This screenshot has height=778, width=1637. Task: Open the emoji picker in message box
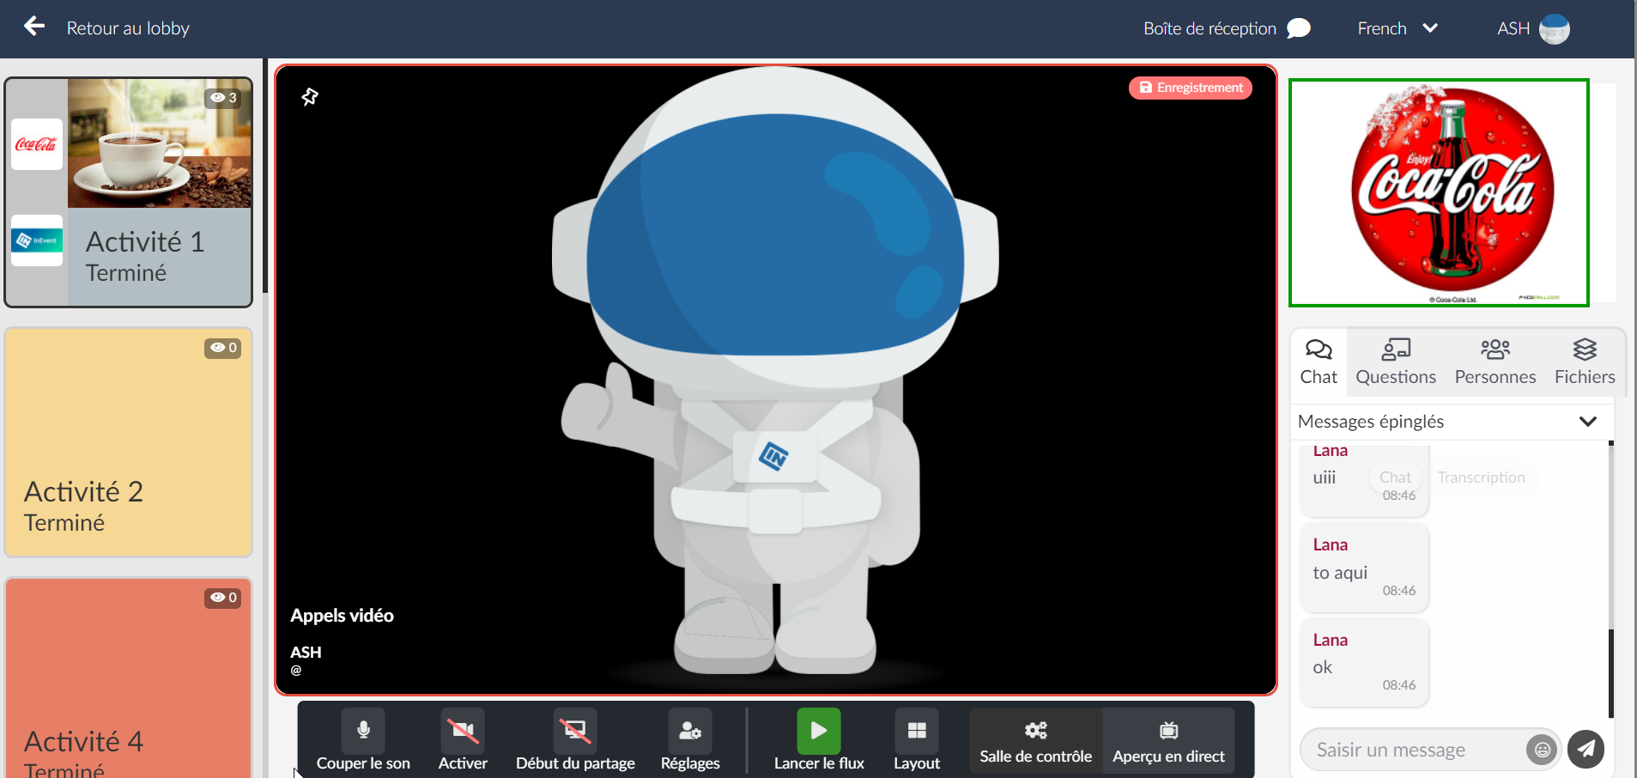pyautogui.click(x=1542, y=750)
